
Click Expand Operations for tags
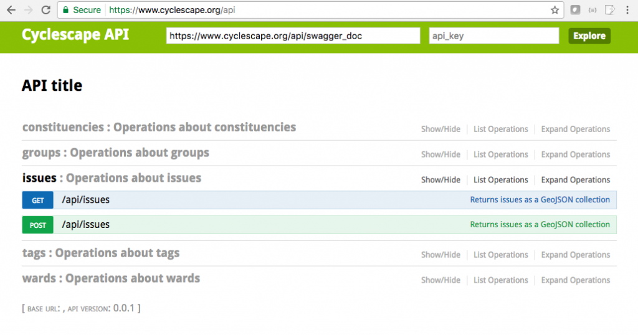575,255
